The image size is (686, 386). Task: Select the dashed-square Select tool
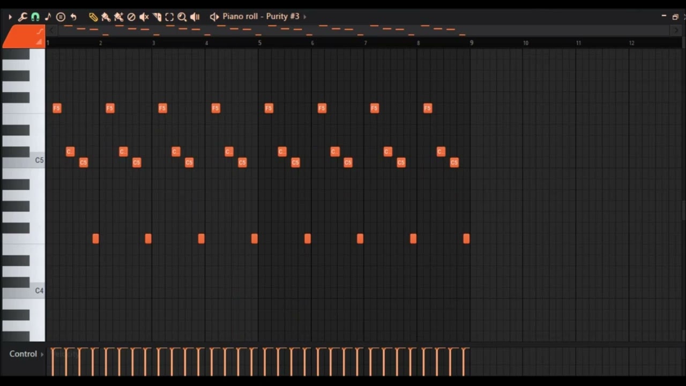pyautogui.click(x=169, y=17)
